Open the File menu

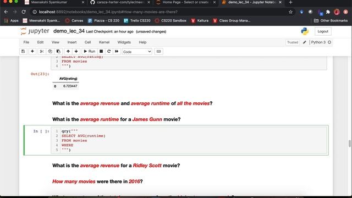(x=26, y=42)
